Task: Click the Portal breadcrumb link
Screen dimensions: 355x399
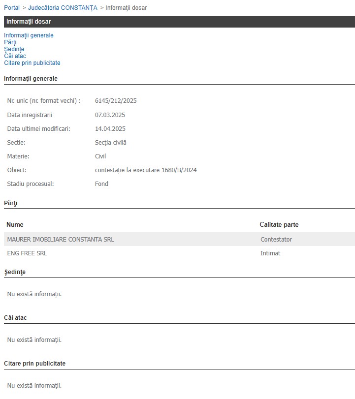Action: point(12,8)
